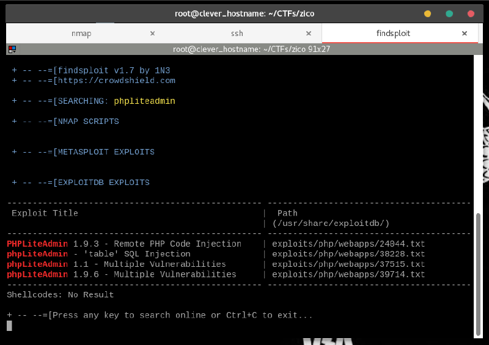The image size is (489, 345).
Task: Close the ssh tab
Action: coord(309,34)
